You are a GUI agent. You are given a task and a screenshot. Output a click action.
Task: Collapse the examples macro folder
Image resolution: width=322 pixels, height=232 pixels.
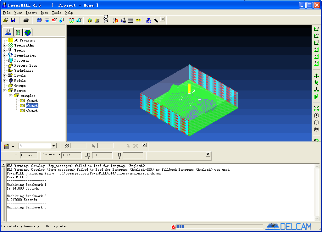(x=10, y=96)
